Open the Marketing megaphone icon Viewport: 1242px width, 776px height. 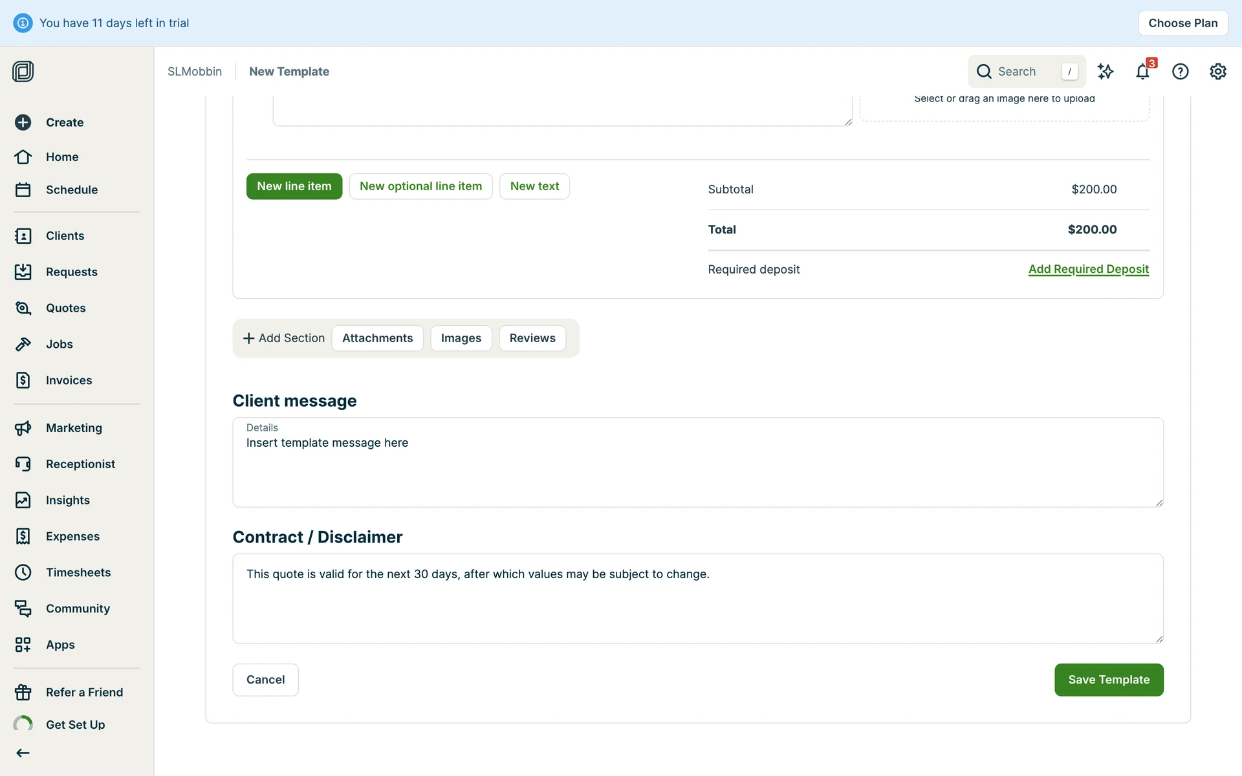point(23,428)
